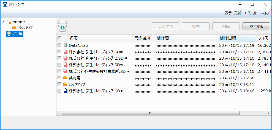Click the large recycle bin icon

[62, 27]
